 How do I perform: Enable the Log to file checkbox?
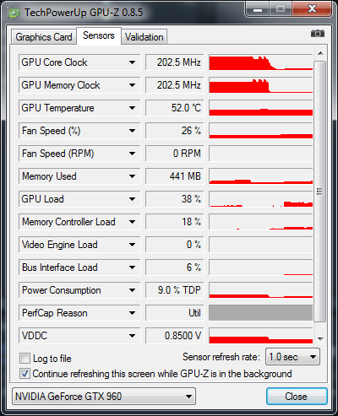pos(25,359)
